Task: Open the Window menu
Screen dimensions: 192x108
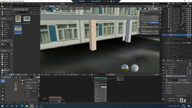Action: (x=17, y=4)
